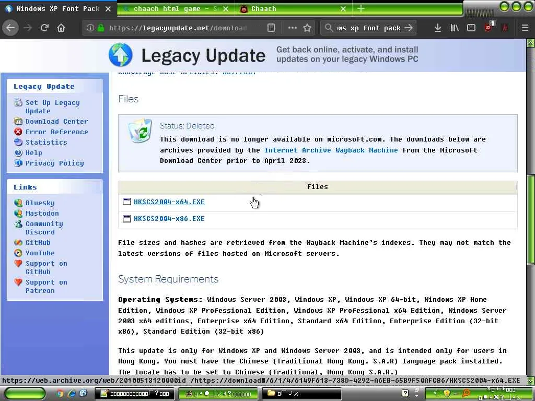Open the Bluesky link
The image size is (535, 401).
pyautogui.click(x=40, y=203)
